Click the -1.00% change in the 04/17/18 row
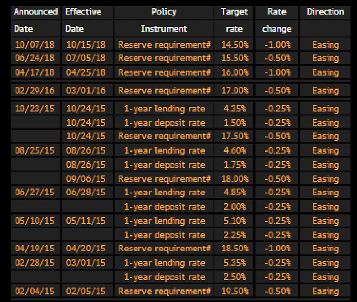Viewport: 357px width, 302px height. pos(278,72)
